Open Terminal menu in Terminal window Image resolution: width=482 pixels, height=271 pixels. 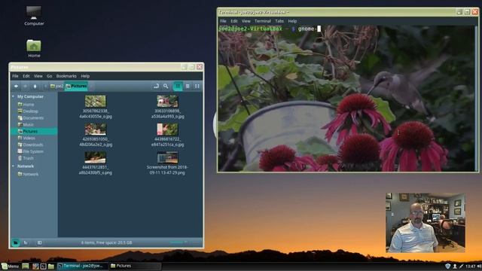coord(263,21)
